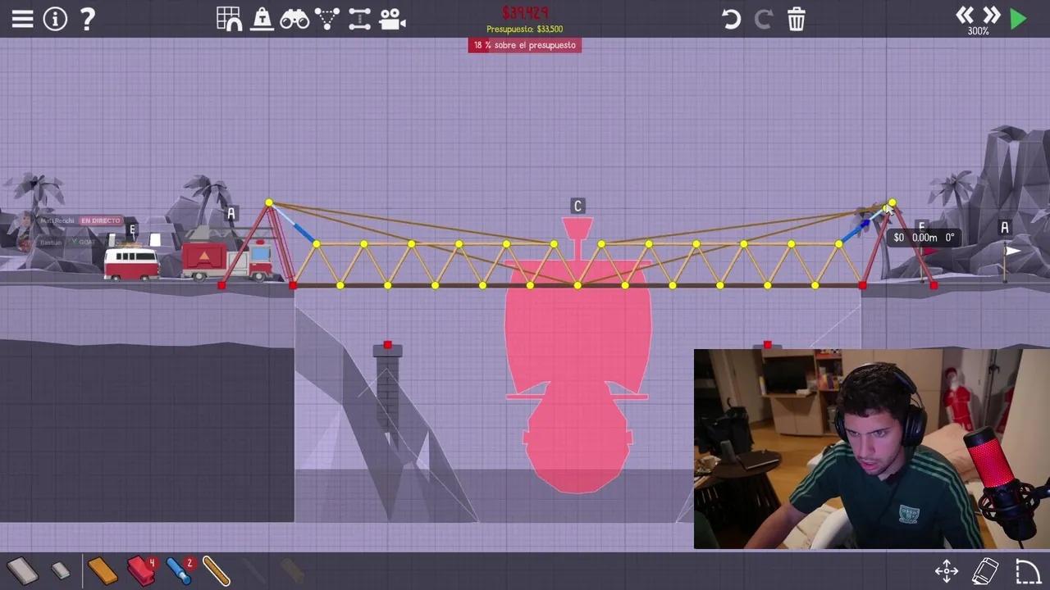Image resolution: width=1050 pixels, height=590 pixels.
Task: Increase simulation speed with right chevrons
Action: (x=992, y=15)
